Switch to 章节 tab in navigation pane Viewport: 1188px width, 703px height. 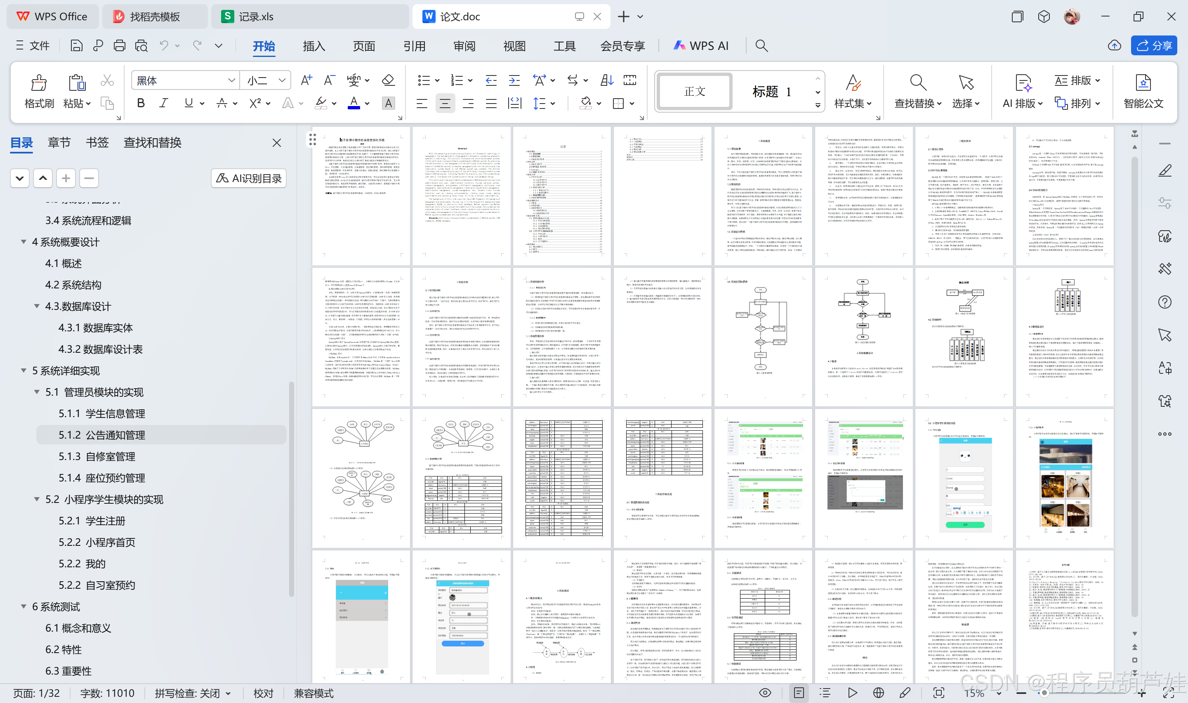pyautogui.click(x=59, y=143)
